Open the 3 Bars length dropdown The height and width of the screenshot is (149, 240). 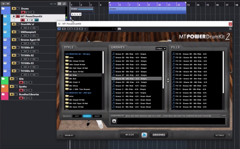[161, 49]
